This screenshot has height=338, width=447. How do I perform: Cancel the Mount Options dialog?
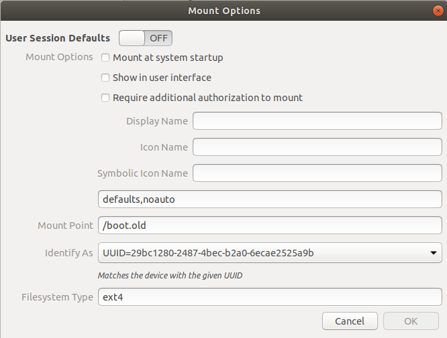point(350,321)
